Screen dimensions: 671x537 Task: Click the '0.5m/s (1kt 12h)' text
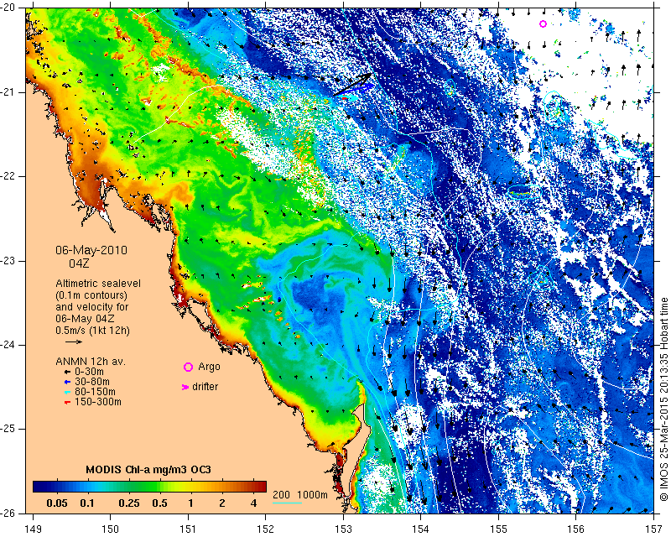point(92,331)
